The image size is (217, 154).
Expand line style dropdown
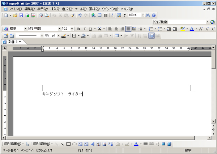click(x=42, y=35)
